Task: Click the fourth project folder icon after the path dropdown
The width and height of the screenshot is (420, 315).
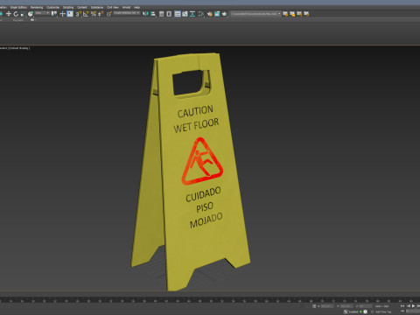Action: pyautogui.click(x=306, y=14)
